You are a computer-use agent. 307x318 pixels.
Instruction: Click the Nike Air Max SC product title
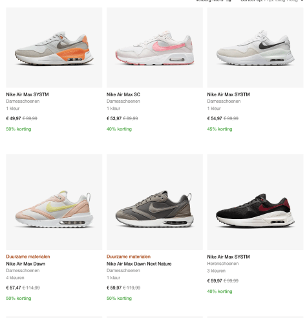(x=123, y=94)
